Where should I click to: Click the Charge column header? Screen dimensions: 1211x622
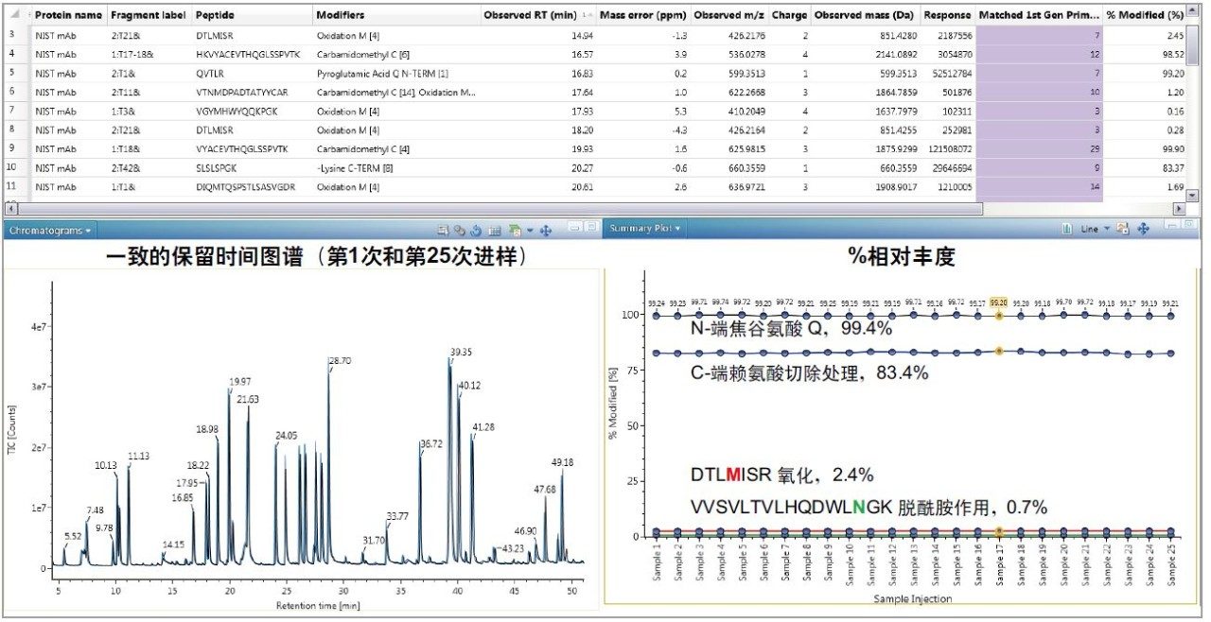[x=789, y=15]
